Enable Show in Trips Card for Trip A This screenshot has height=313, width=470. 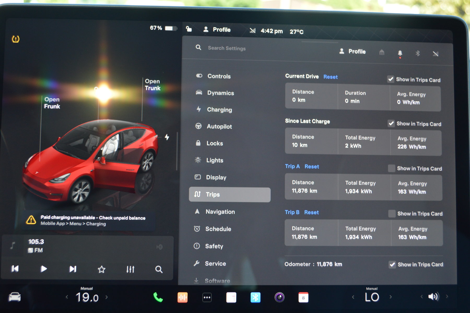391,168
